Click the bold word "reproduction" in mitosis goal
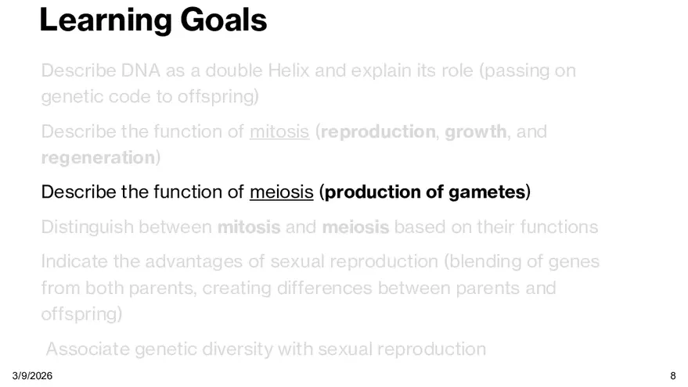This screenshot has height=387, width=688. [377, 131]
